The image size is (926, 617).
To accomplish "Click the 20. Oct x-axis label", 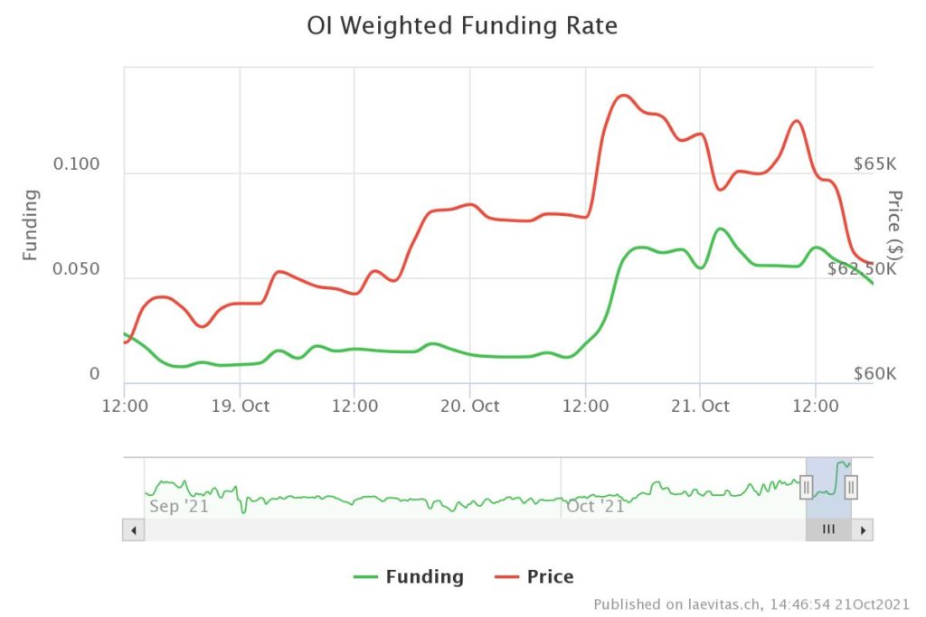I will (470, 407).
